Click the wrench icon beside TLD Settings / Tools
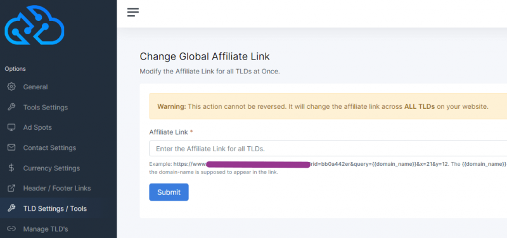 11,208
